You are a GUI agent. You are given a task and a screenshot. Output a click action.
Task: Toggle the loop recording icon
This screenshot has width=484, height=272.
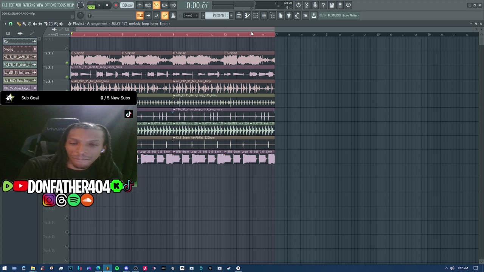coord(173,5)
